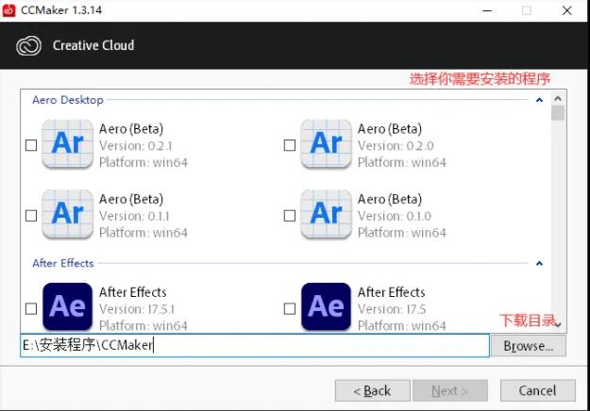Click the 'Version: 17.5' text
The height and width of the screenshot is (411, 590).
click(x=392, y=309)
